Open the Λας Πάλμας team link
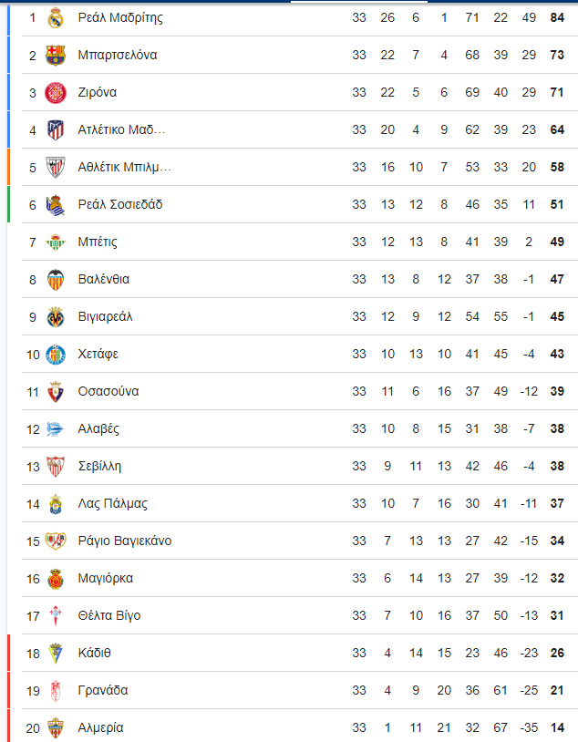 click(x=113, y=503)
